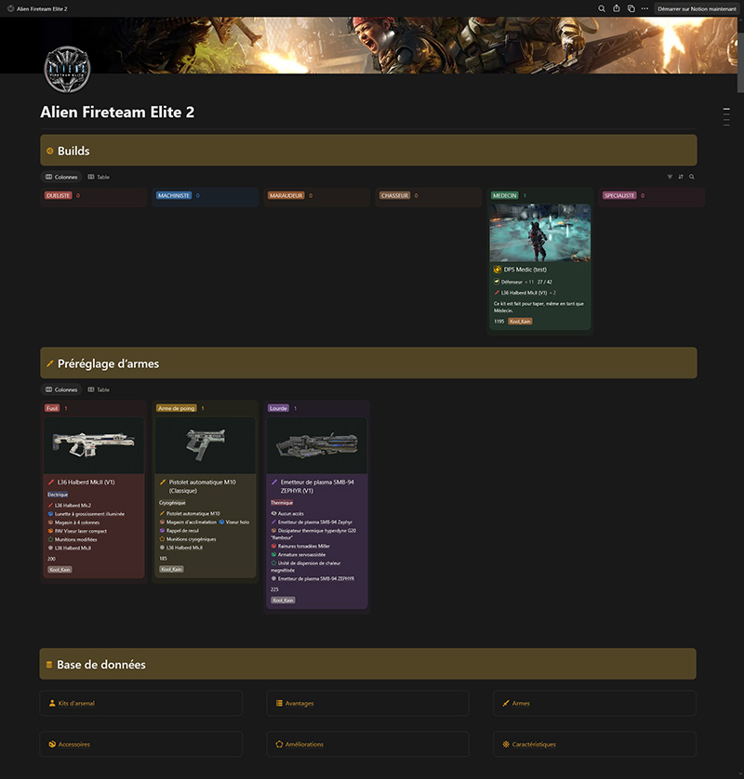Open the three-dot more options menu
This screenshot has height=779, width=744.
pos(644,8)
